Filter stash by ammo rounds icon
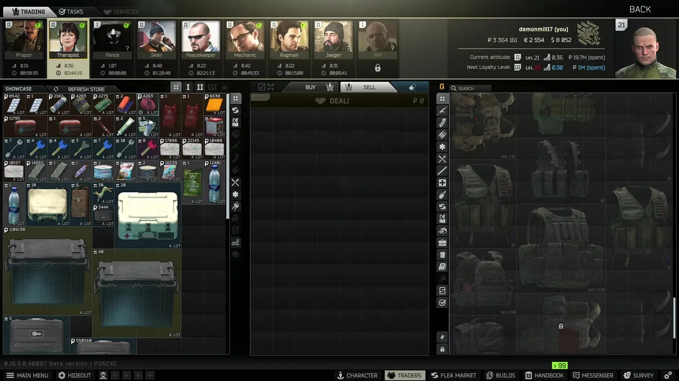 click(x=442, y=135)
